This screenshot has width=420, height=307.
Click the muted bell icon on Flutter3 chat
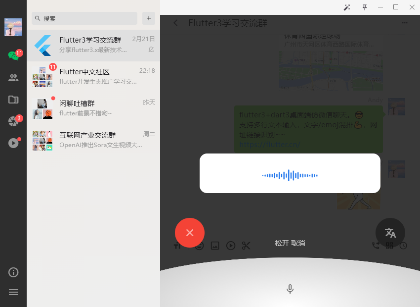tap(151, 50)
